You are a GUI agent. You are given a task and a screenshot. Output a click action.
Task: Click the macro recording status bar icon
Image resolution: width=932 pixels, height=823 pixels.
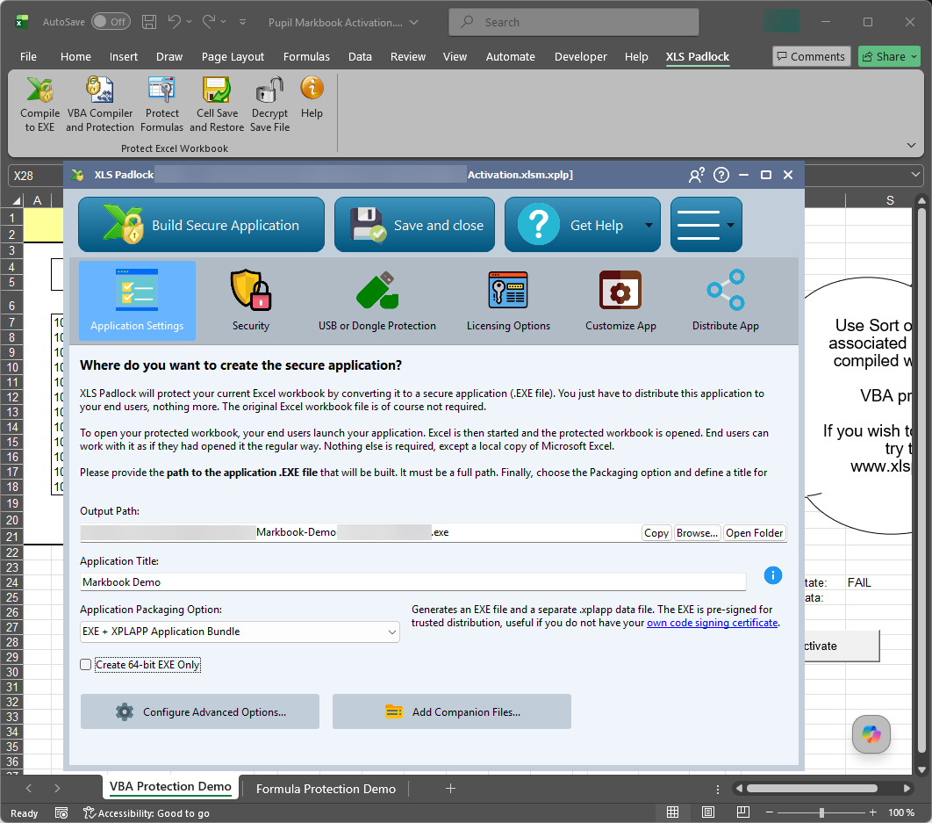(x=61, y=812)
